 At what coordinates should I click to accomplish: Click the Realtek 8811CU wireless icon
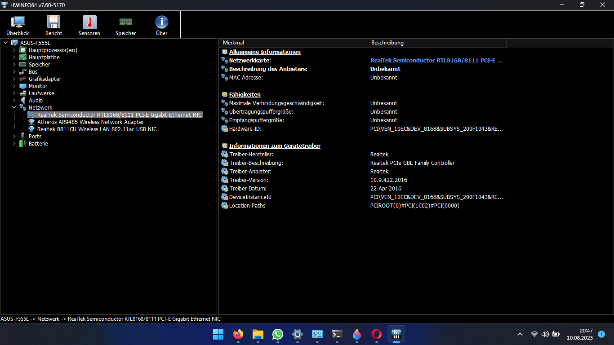pos(31,129)
